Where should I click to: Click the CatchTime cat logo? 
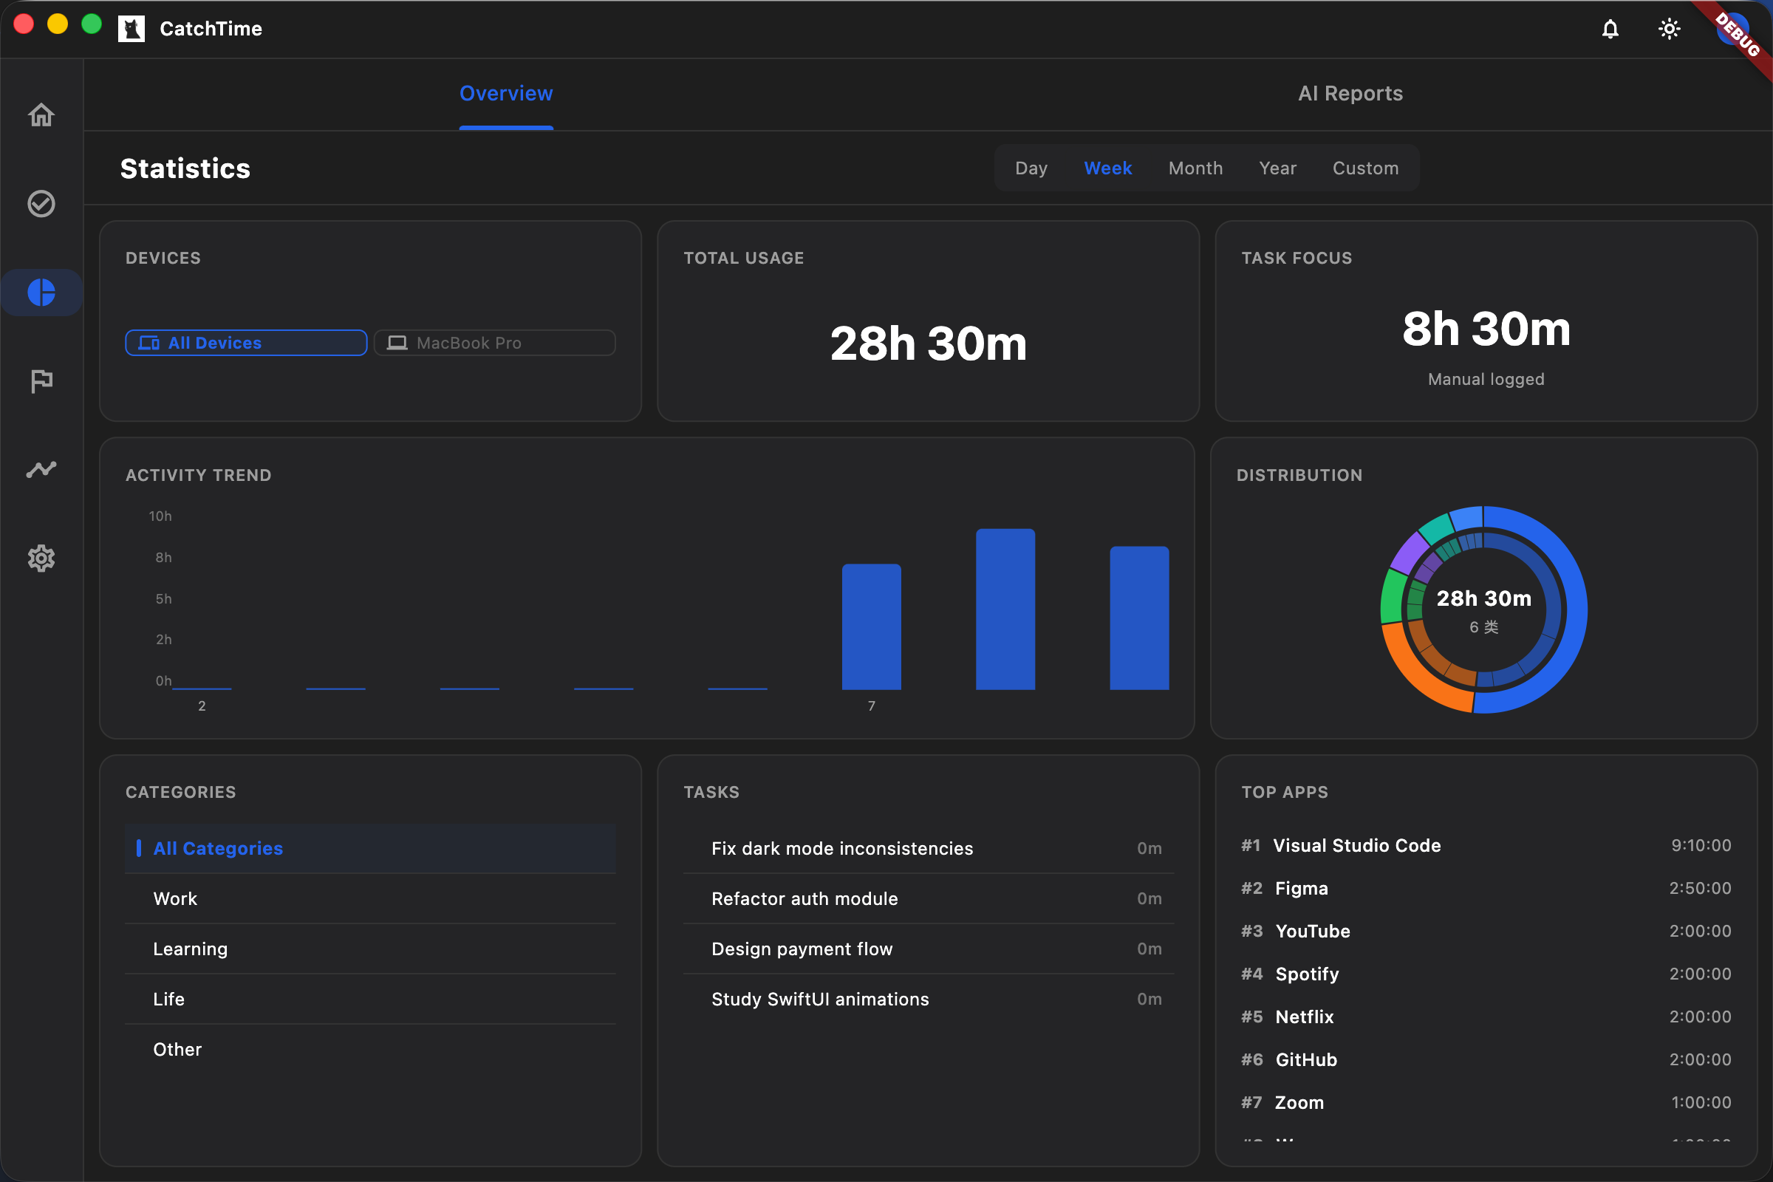(x=131, y=29)
